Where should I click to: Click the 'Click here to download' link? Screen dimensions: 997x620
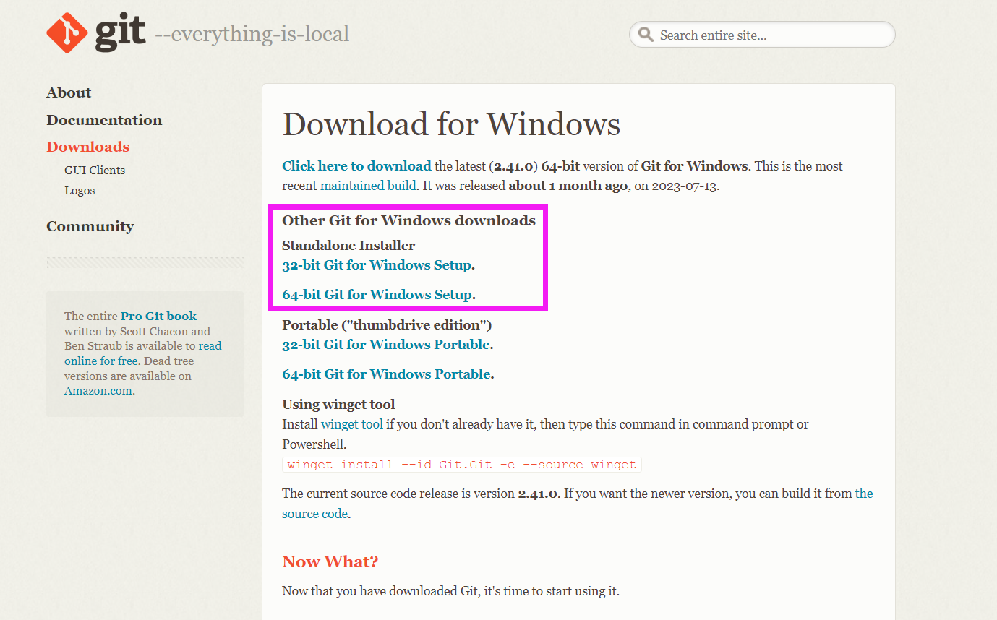356,166
